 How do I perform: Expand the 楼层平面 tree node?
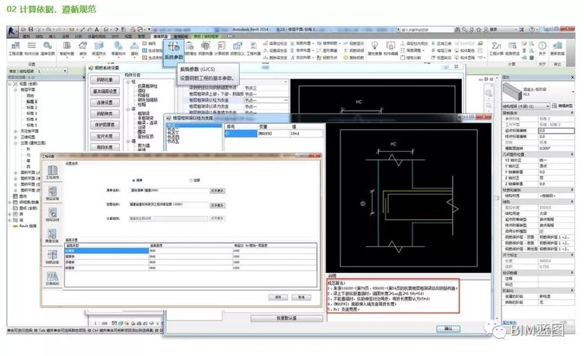[x=17, y=91]
